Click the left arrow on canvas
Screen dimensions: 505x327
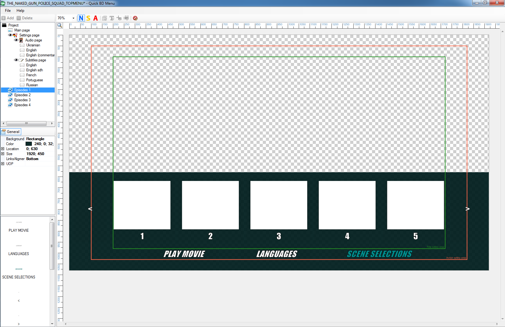[90, 209]
